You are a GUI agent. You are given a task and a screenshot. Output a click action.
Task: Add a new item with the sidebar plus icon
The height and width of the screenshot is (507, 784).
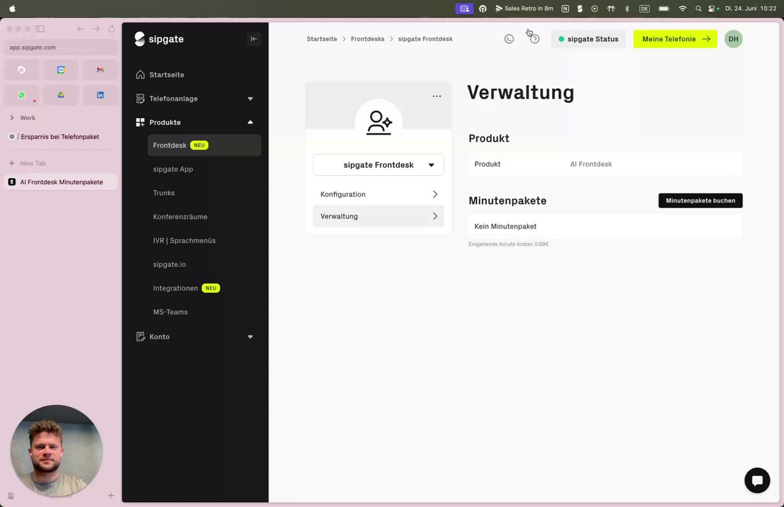point(111,495)
